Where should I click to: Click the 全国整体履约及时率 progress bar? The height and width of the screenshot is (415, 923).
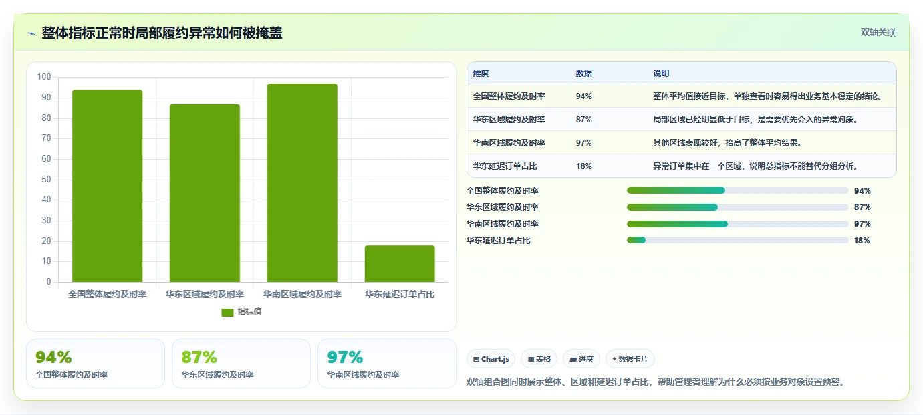pyautogui.click(x=738, y=190)
